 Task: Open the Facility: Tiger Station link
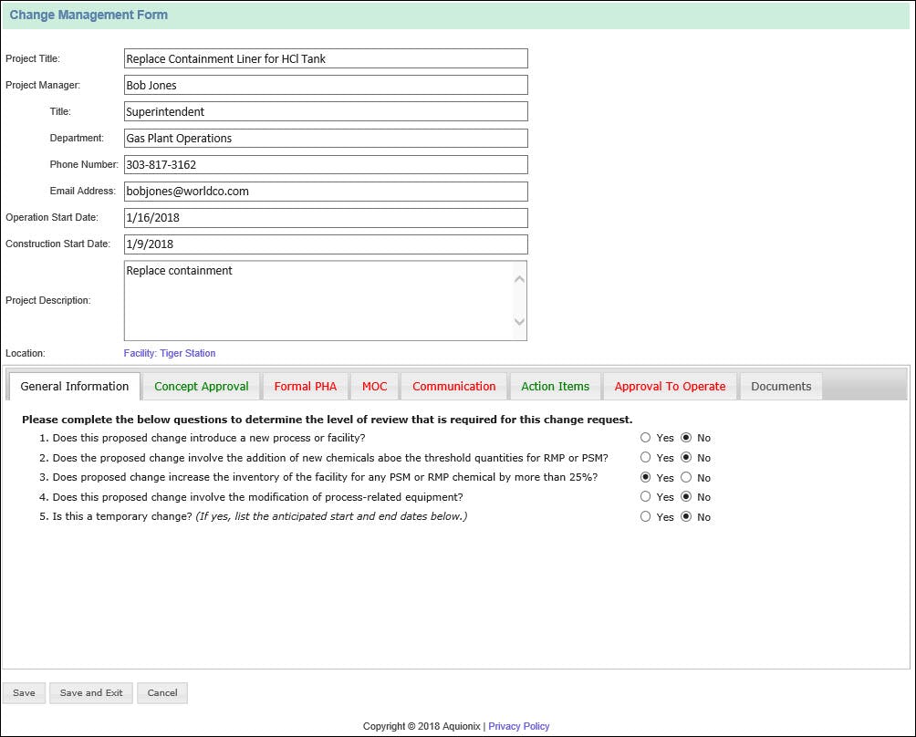coord(171,353)
